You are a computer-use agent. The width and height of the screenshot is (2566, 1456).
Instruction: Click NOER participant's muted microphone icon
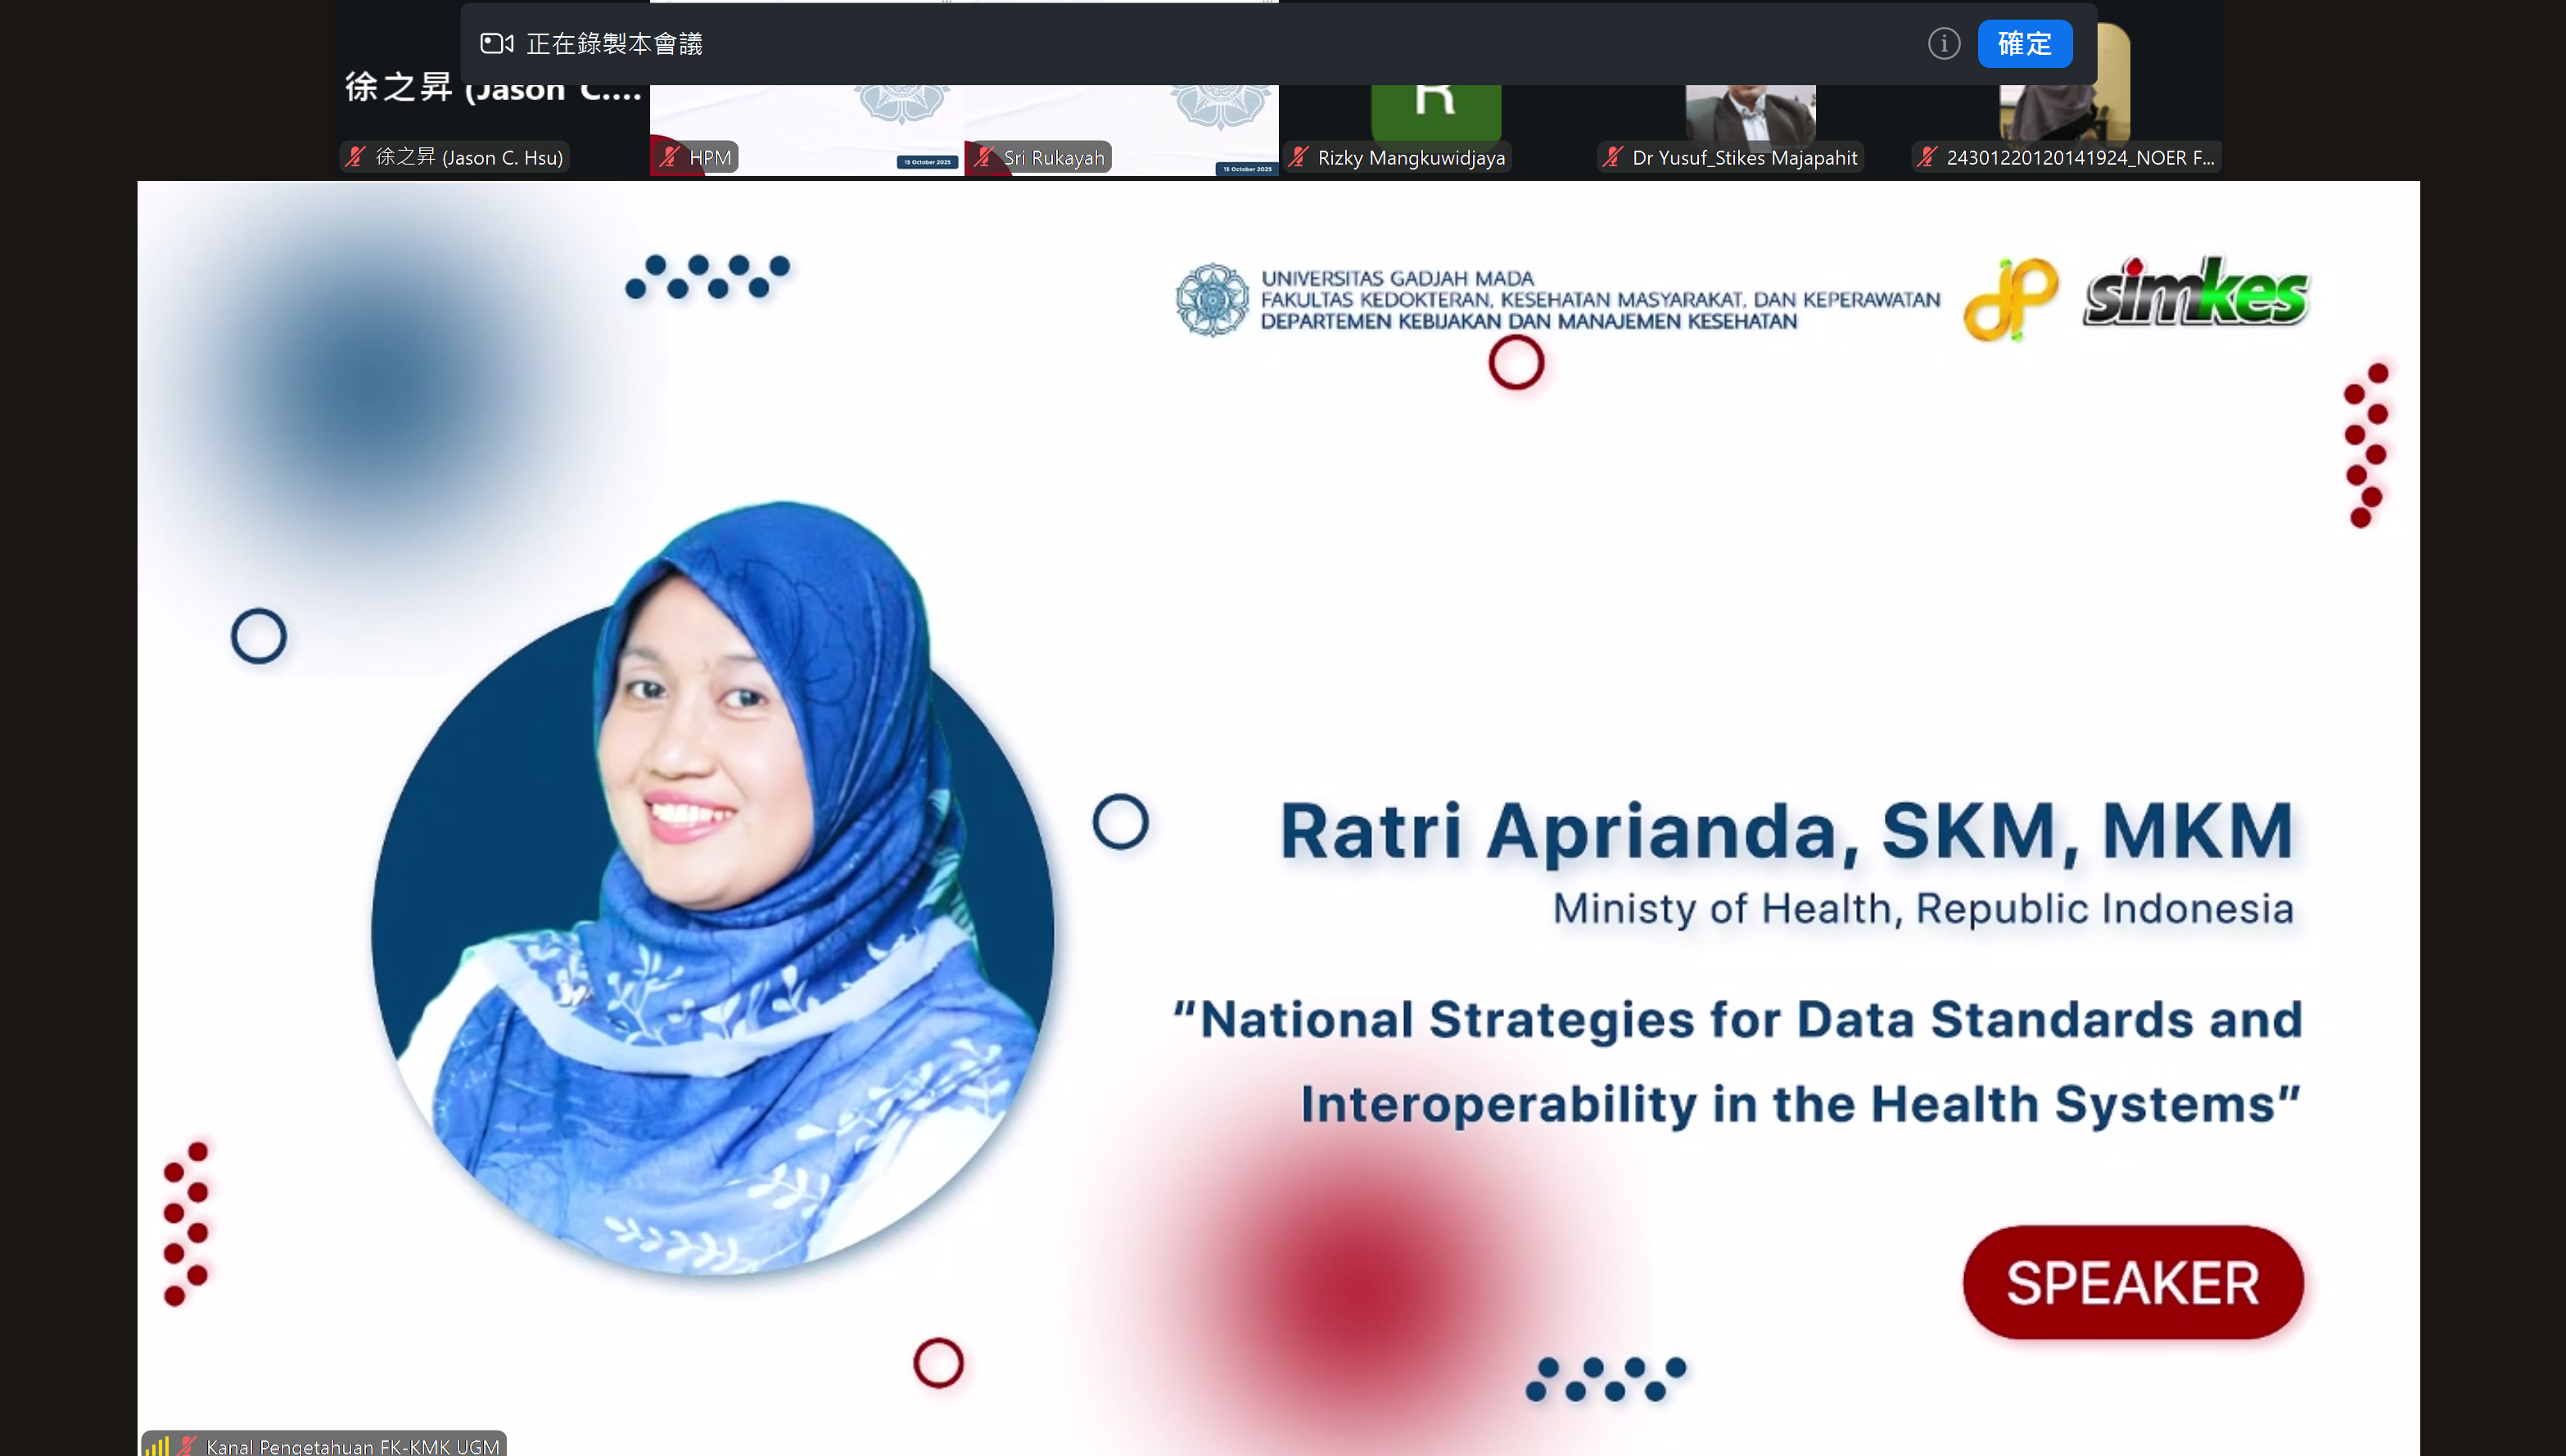point(1927,157)
